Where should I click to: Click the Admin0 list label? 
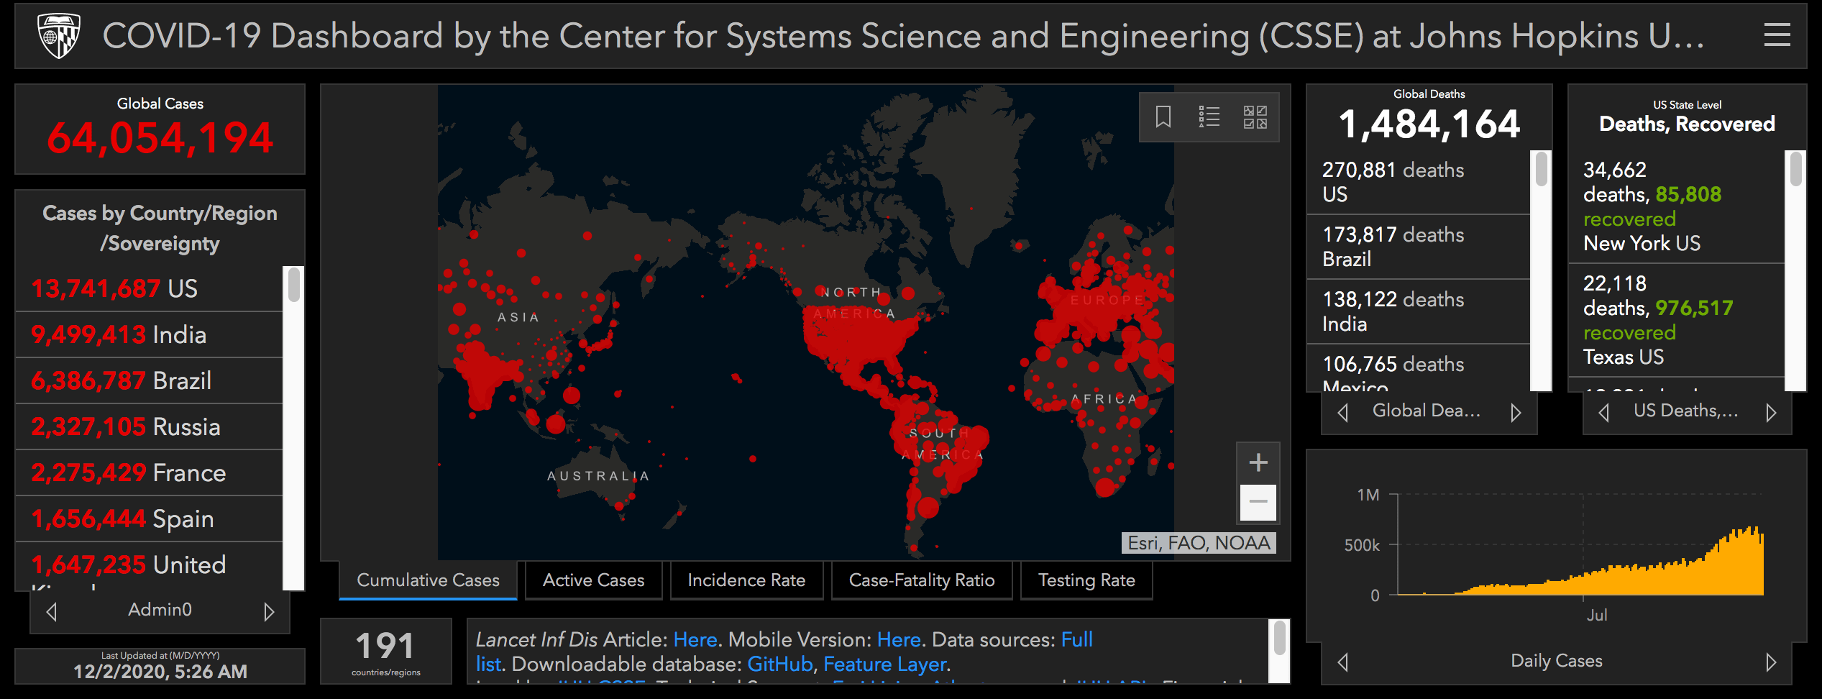point(160,610)
